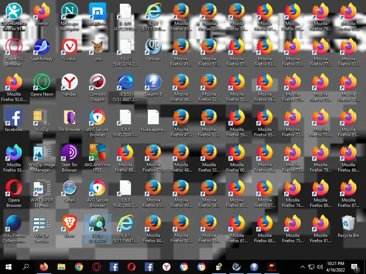Select the IE 4.01 (4.72.3110.0) file icon
Screen dimensions: 366x274
[125, 17]
